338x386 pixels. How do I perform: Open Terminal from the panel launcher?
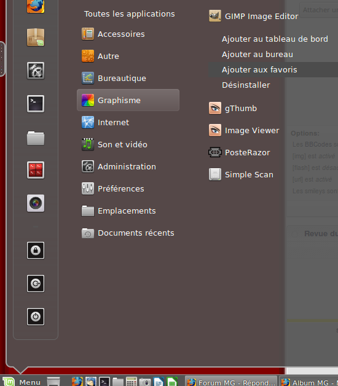coord(104,382)
